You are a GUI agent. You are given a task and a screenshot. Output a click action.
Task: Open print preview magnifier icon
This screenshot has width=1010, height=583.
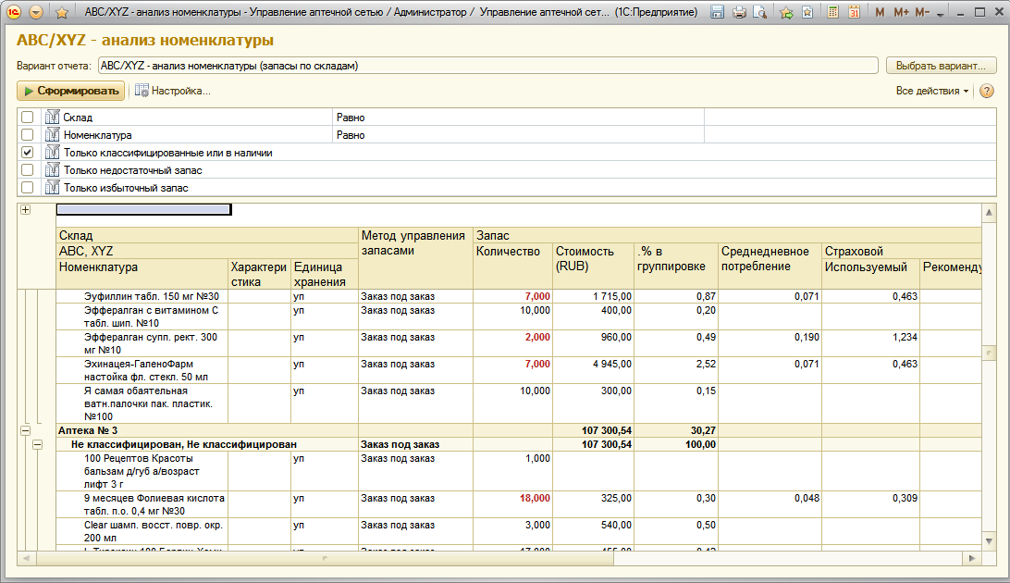(x=760, y=12)
